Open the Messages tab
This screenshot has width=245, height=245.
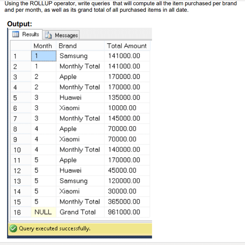click(61, 35)
